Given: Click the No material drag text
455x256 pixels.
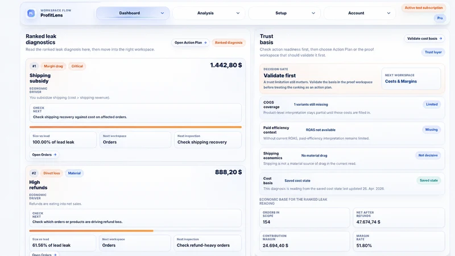Looking at the screenshot, I should (314, 155).
